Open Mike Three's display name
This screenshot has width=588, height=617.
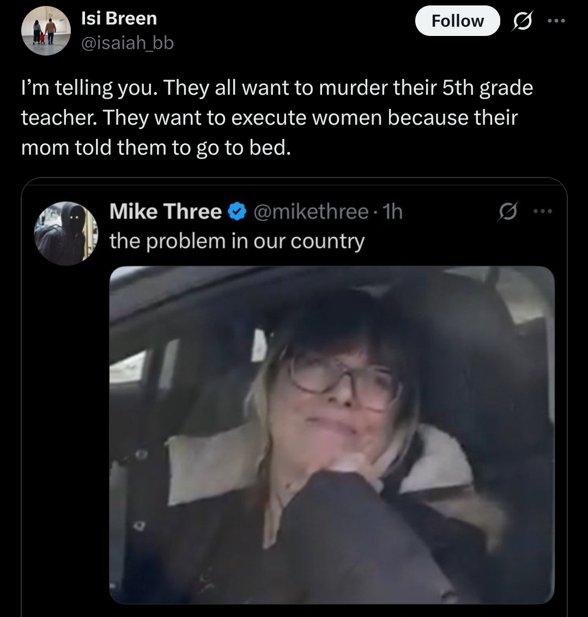[x=166, y=212]
